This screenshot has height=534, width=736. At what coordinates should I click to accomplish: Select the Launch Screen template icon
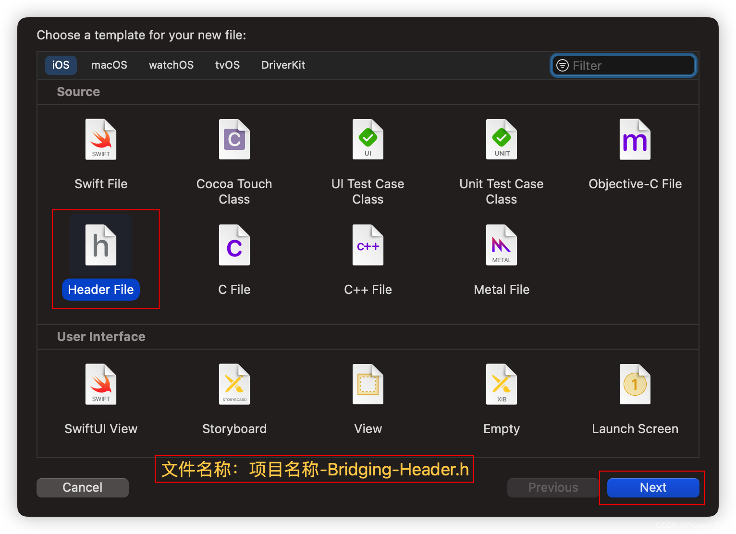point(635,384)
